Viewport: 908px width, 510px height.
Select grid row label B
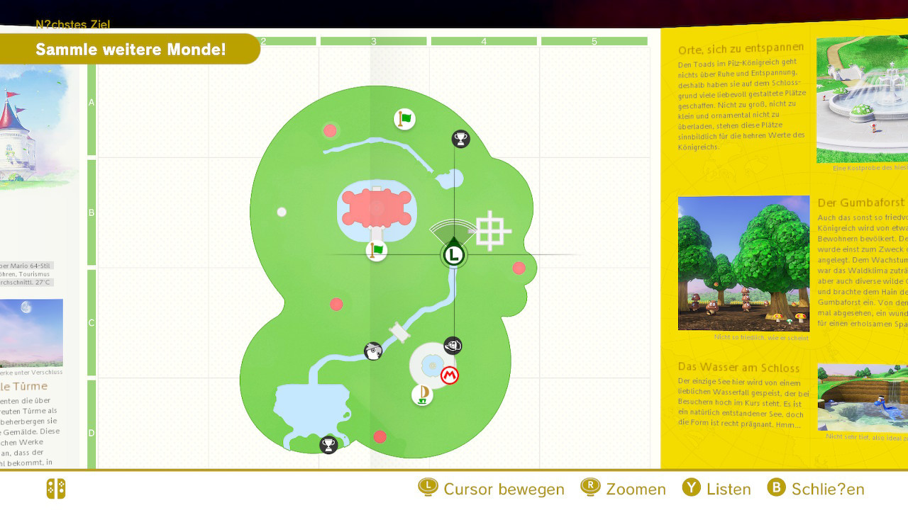pos(92,212)
